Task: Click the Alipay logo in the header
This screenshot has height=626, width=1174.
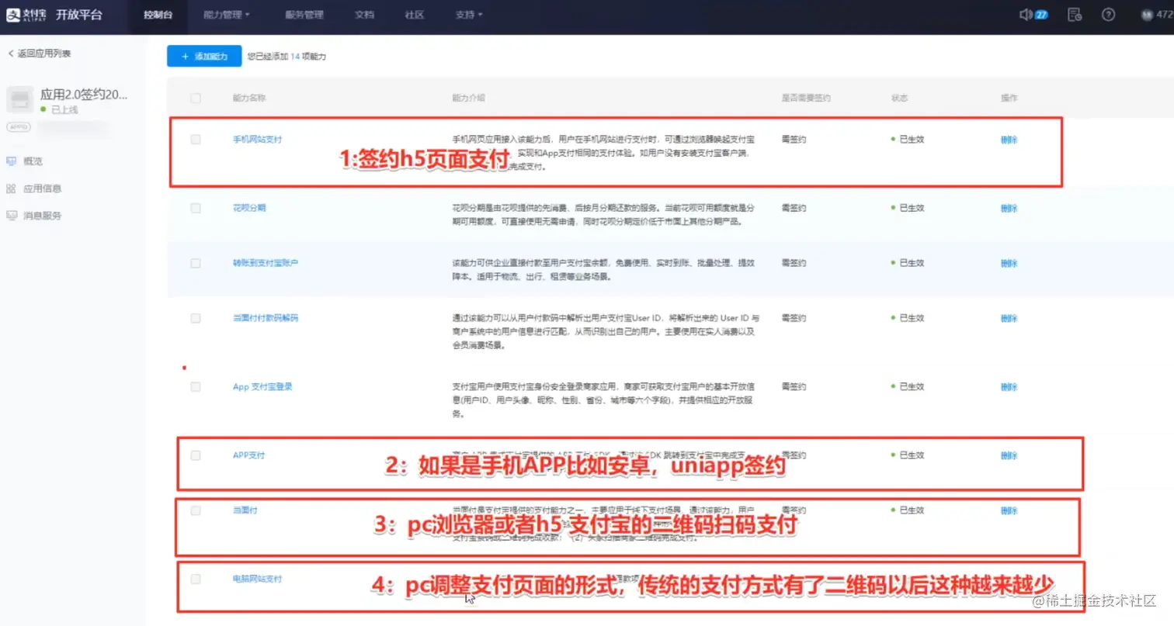Action: [x=27, y=15]
